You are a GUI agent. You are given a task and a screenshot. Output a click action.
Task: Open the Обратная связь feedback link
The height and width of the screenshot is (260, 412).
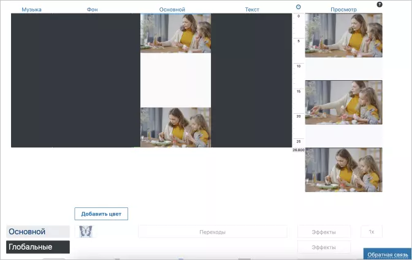[387, 254]
